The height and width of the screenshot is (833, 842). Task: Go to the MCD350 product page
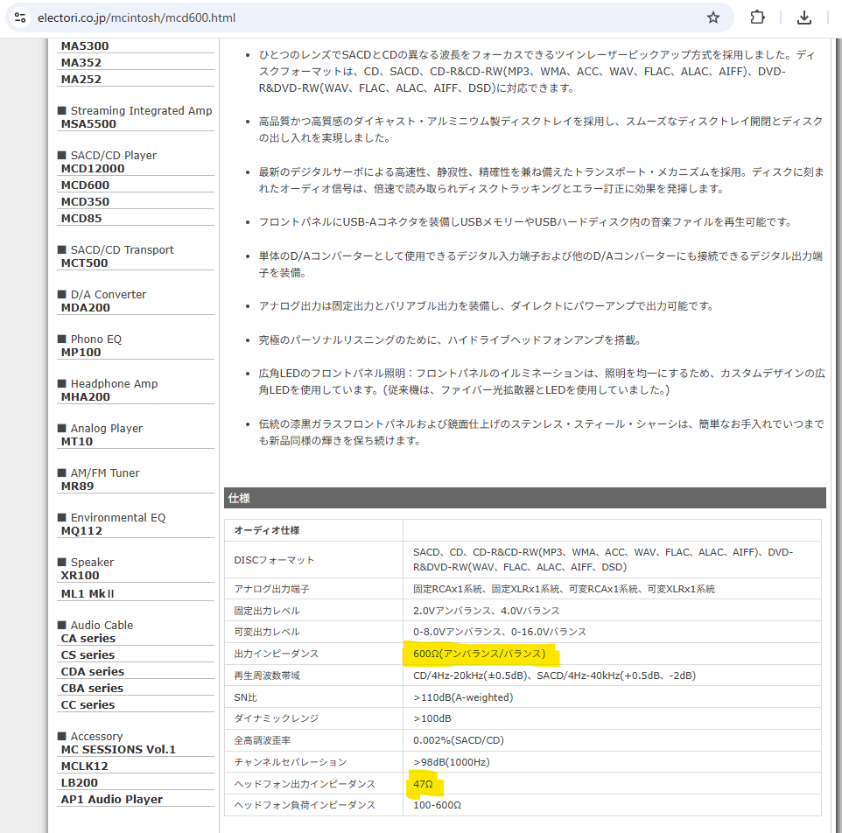[85, 202]
